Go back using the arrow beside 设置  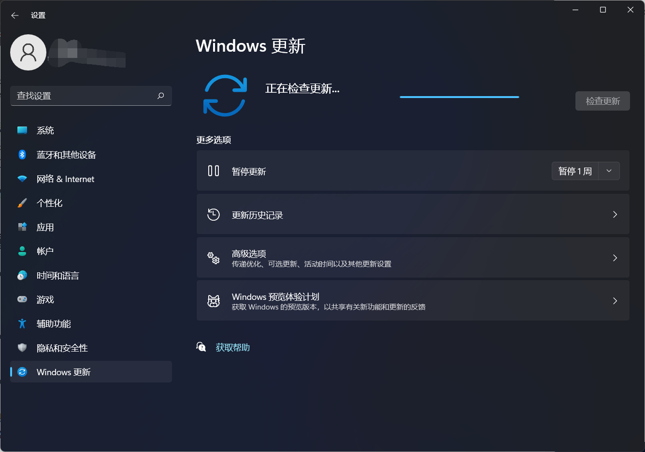click(x=15, y=15)
